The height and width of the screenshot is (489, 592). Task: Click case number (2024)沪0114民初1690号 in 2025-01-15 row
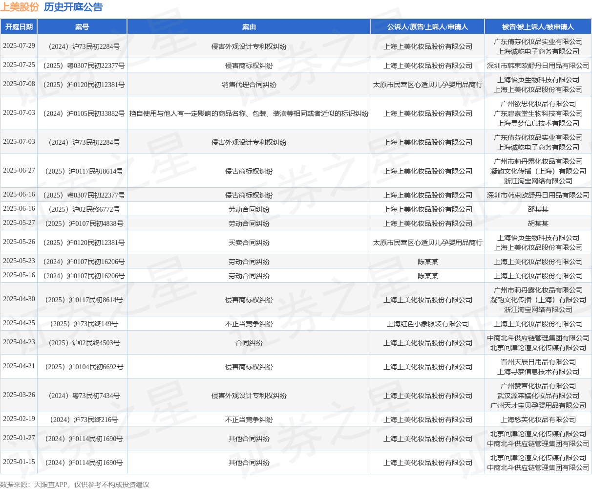82,463
